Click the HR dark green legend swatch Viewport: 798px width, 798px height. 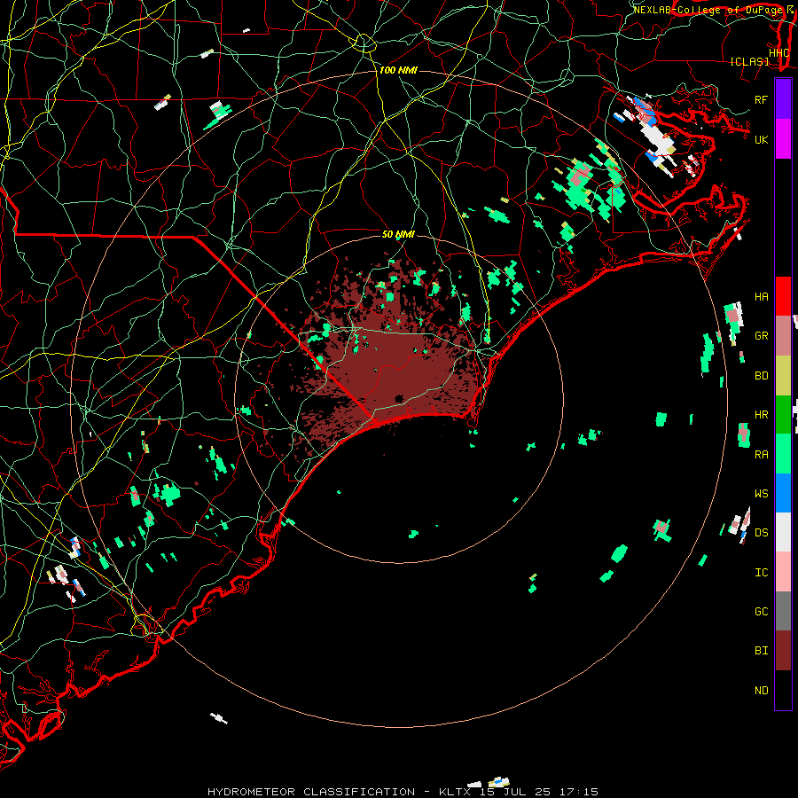(783, 415)
